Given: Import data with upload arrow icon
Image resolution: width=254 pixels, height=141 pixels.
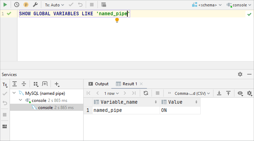Looking at the screenshot, I should click(228, 93).
